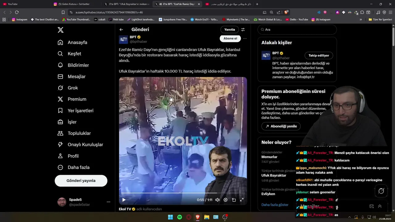Click the video progress bar
Image resolution: width=395 pixels, height=222 pixels.
tap(183, 193)
